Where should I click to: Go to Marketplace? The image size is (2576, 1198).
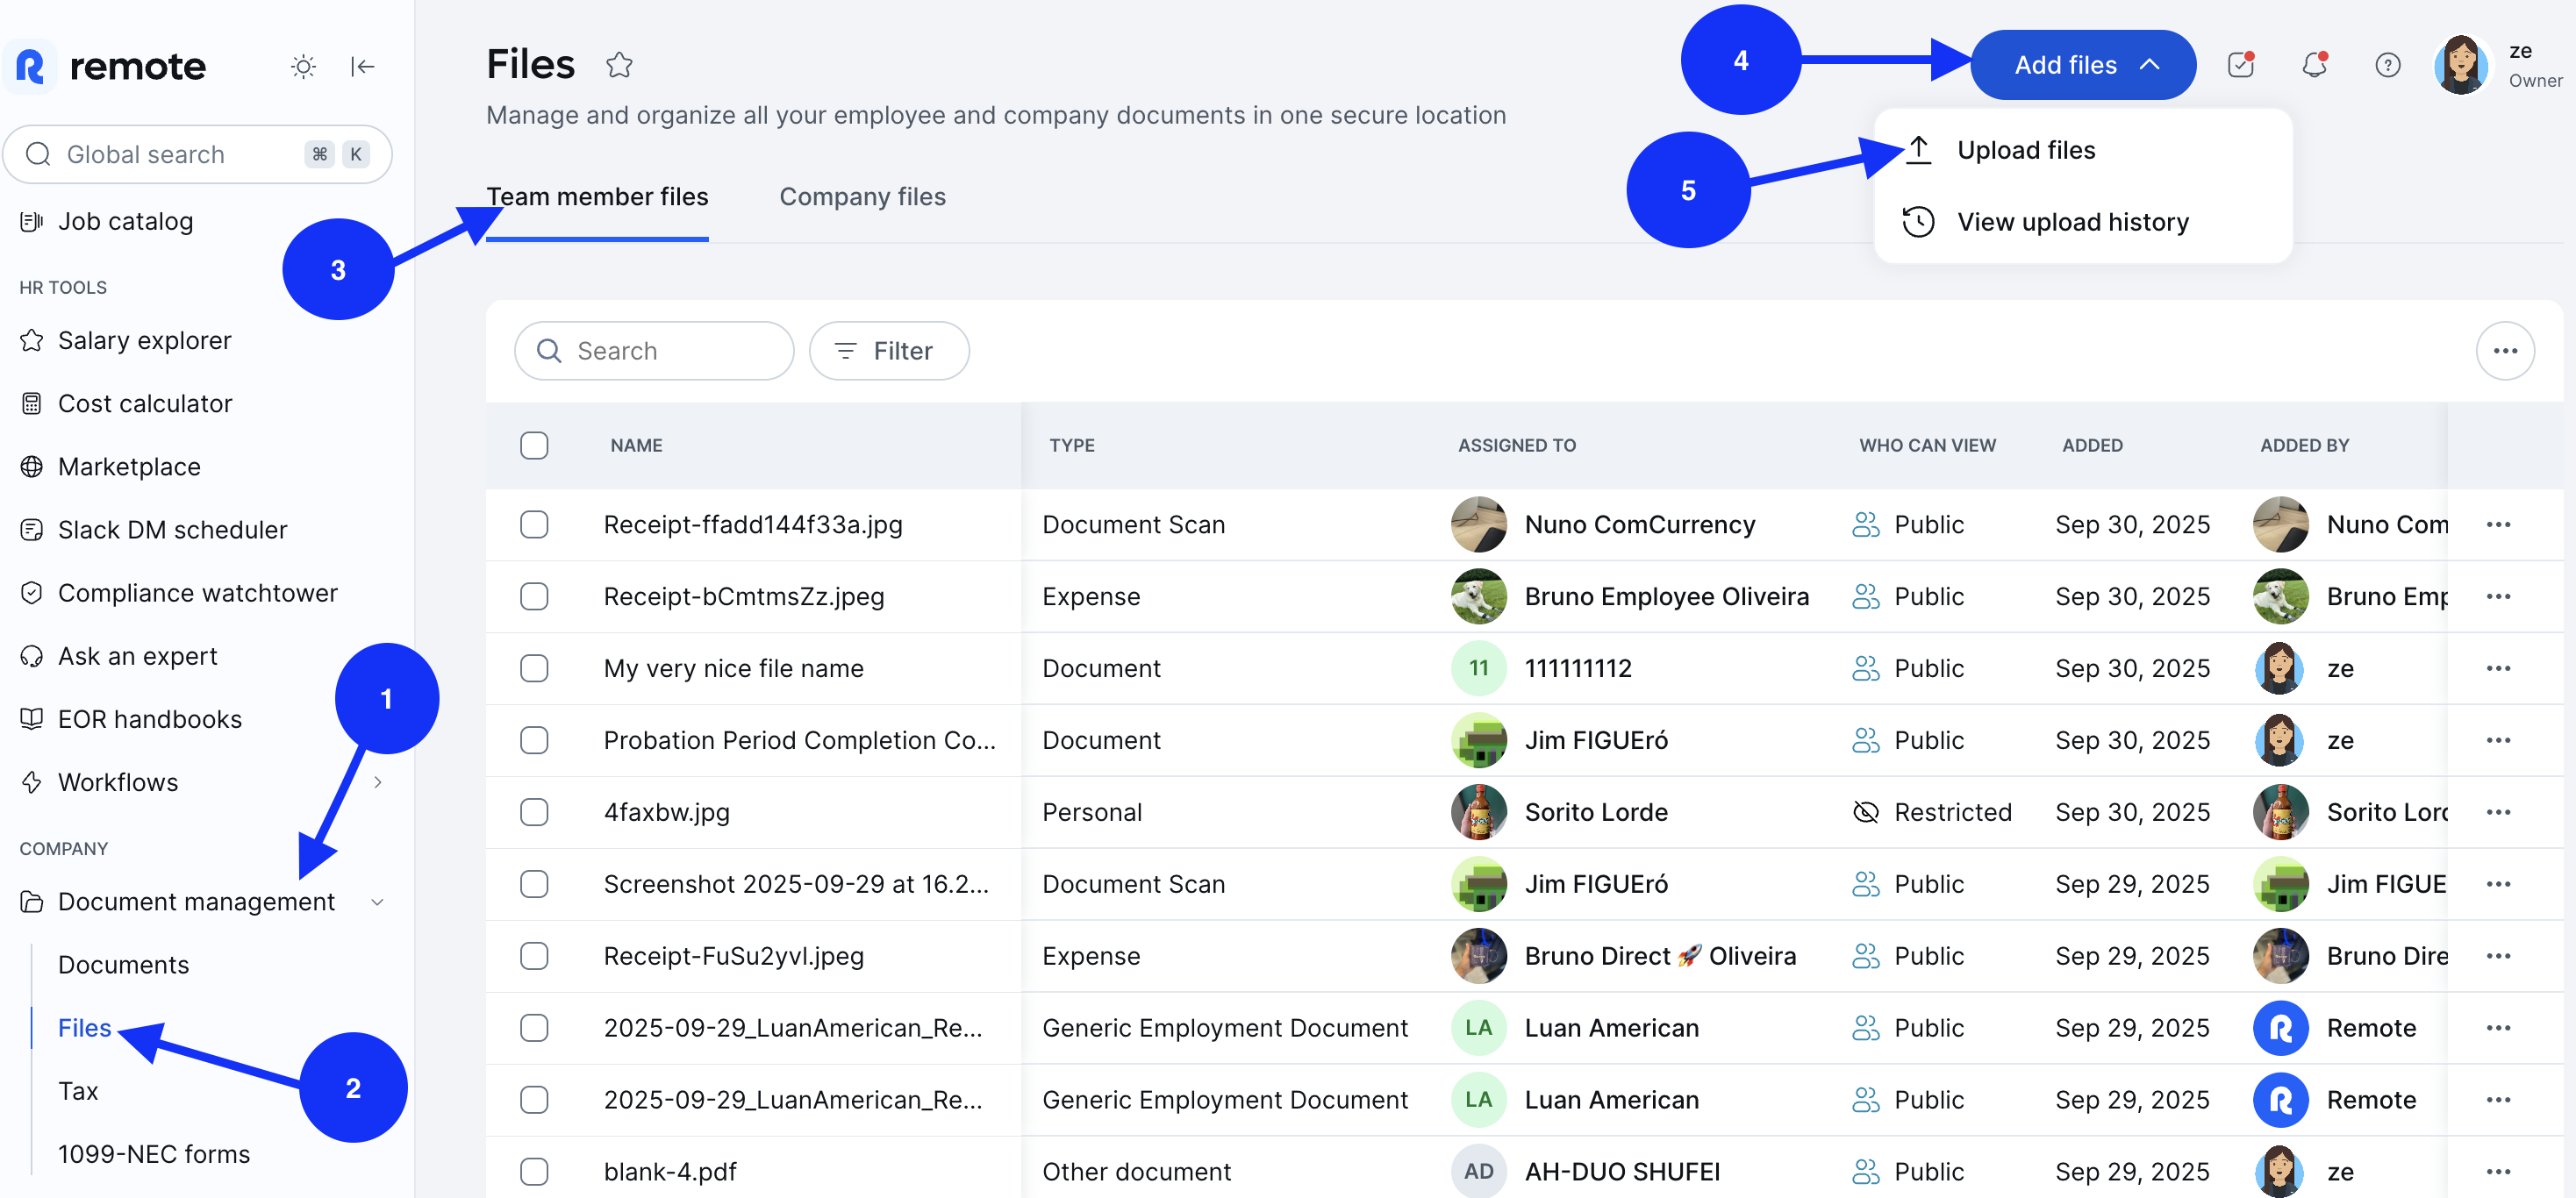[129, 467]
